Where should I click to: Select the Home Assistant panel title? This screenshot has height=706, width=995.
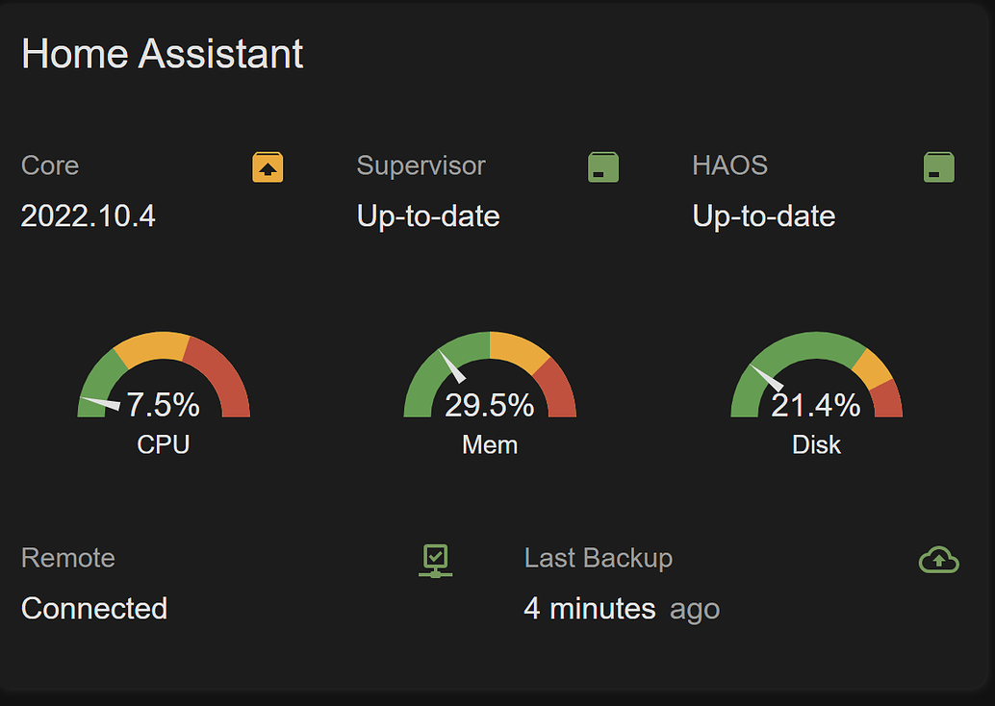pos(163,54)
